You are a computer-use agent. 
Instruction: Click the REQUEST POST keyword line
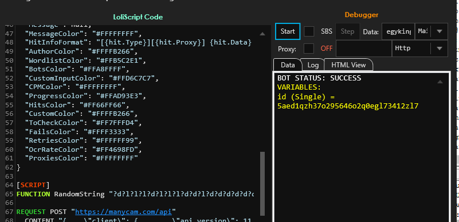point(96,212)
